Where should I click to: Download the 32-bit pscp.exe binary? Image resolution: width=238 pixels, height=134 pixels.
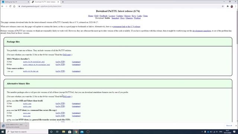click(27, 113)
